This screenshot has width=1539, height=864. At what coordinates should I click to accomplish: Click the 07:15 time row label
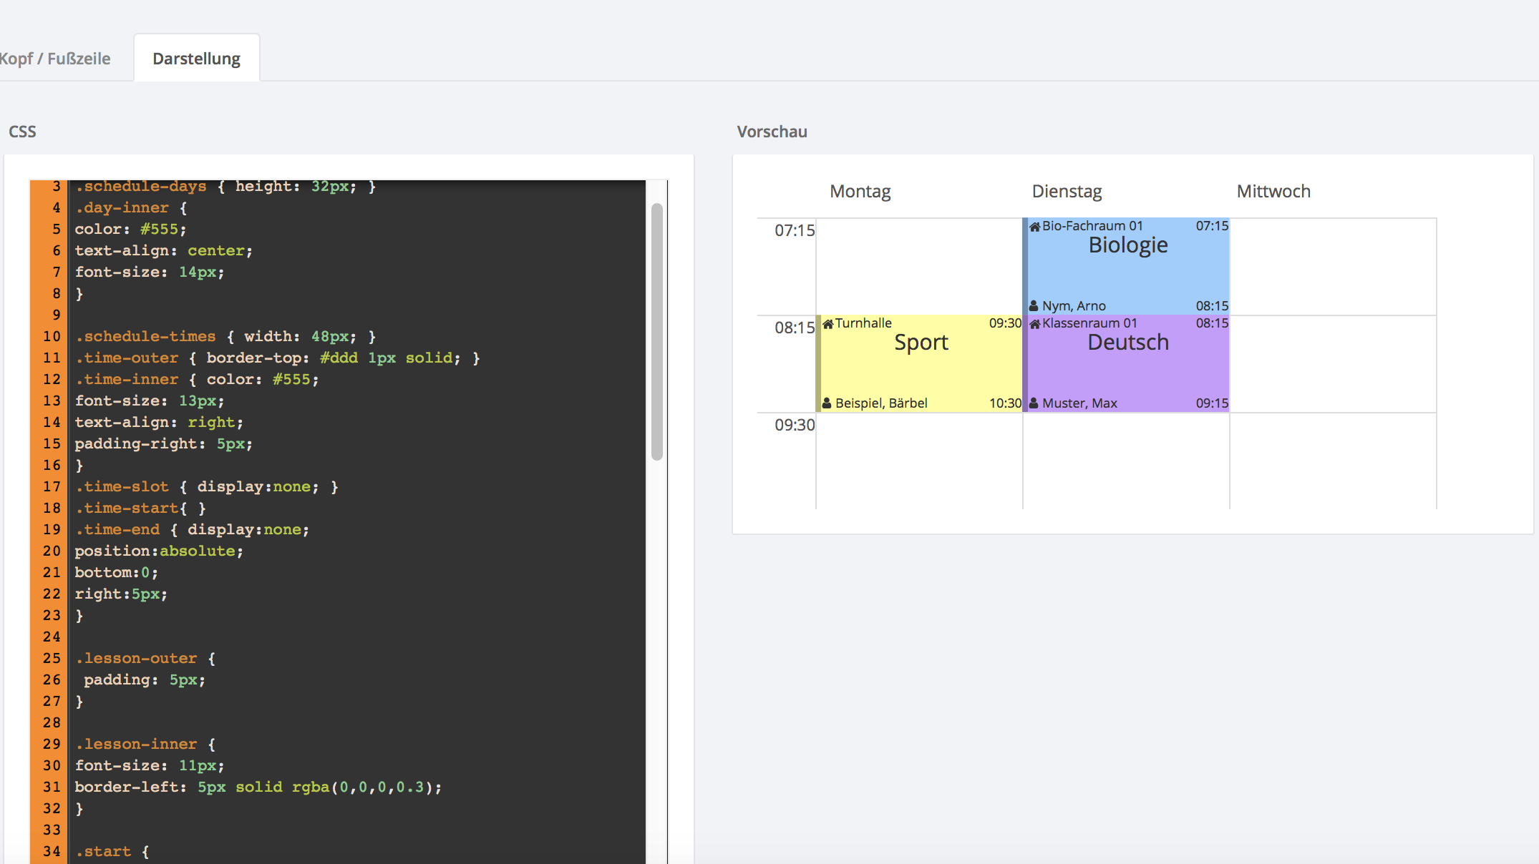795,230
